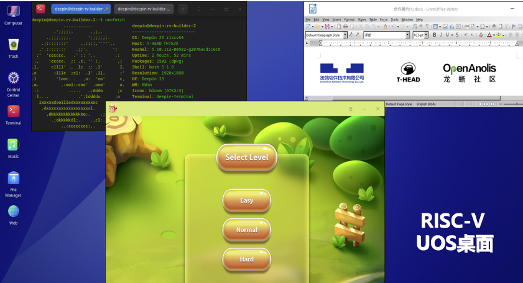
Task: Expand the font name dropdown arrow
Action: [407, 35]
